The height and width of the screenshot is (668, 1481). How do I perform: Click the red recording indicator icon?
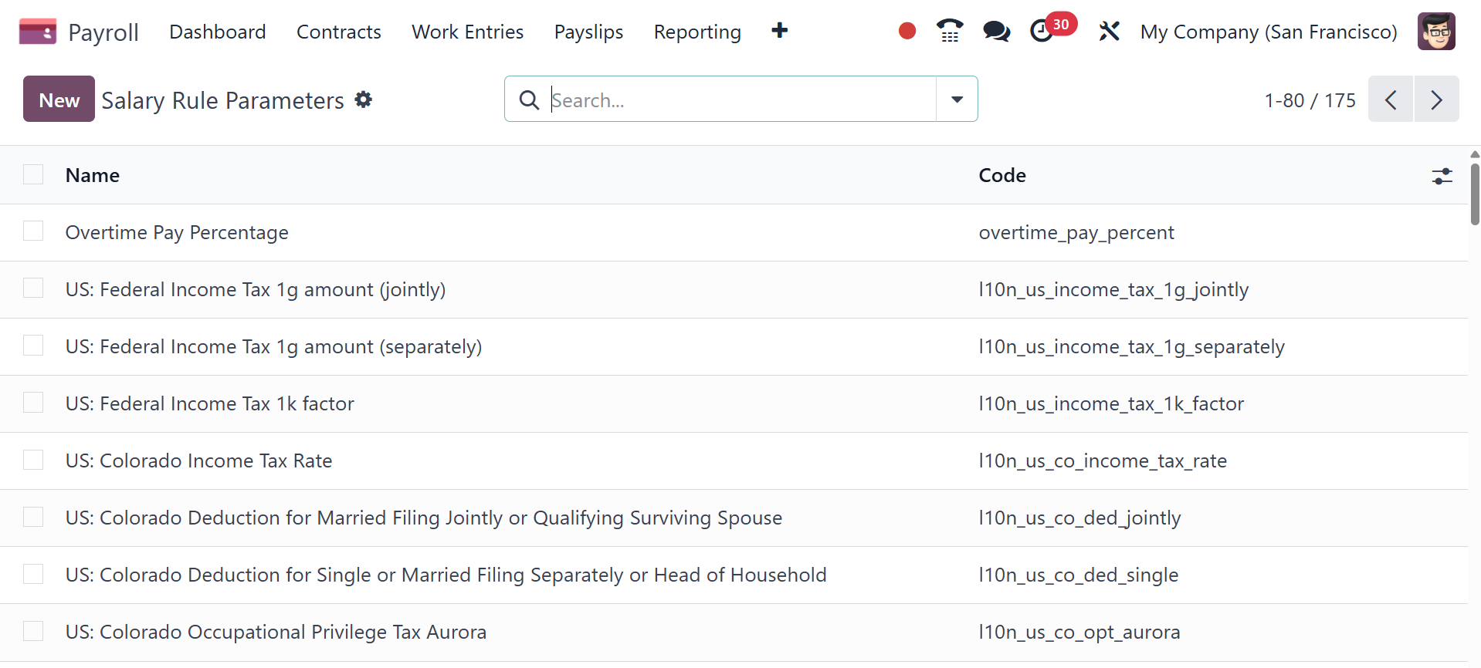[x=907, y=32]
